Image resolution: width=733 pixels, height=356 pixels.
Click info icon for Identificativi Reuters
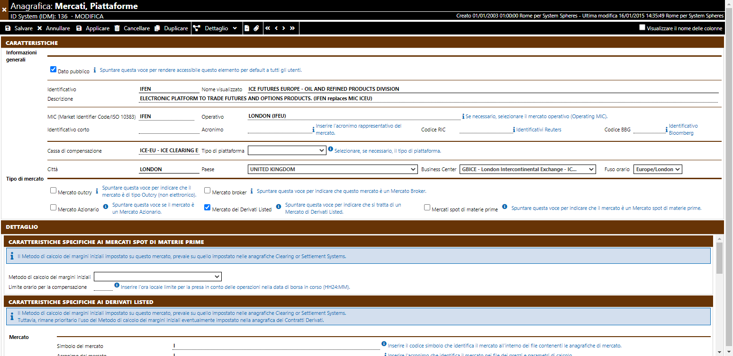514,130
